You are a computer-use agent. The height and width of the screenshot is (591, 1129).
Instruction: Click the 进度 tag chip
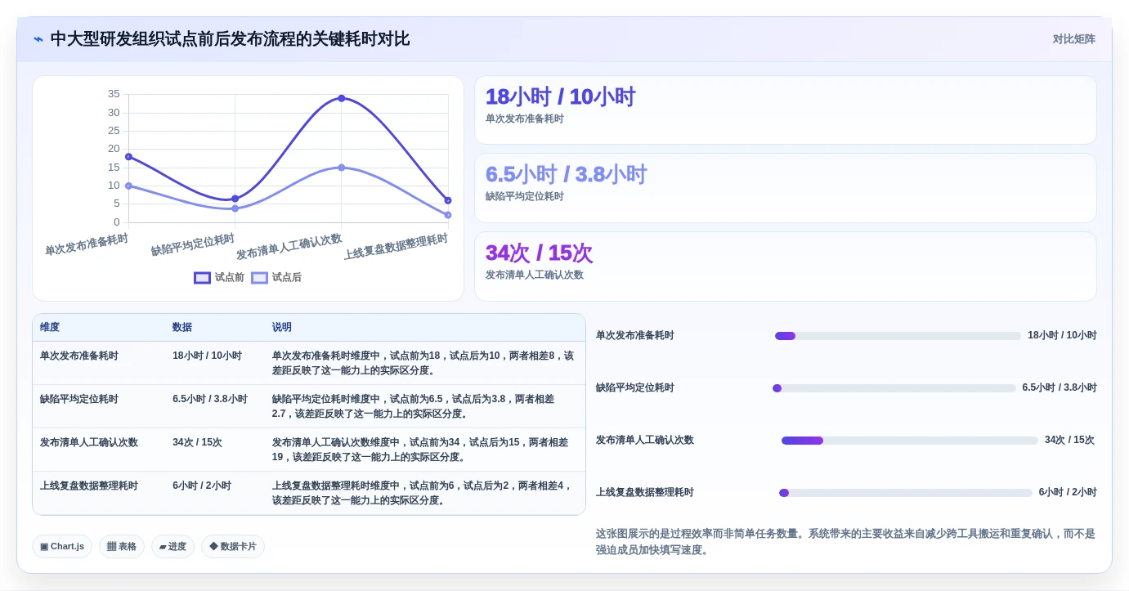[172, 546]
